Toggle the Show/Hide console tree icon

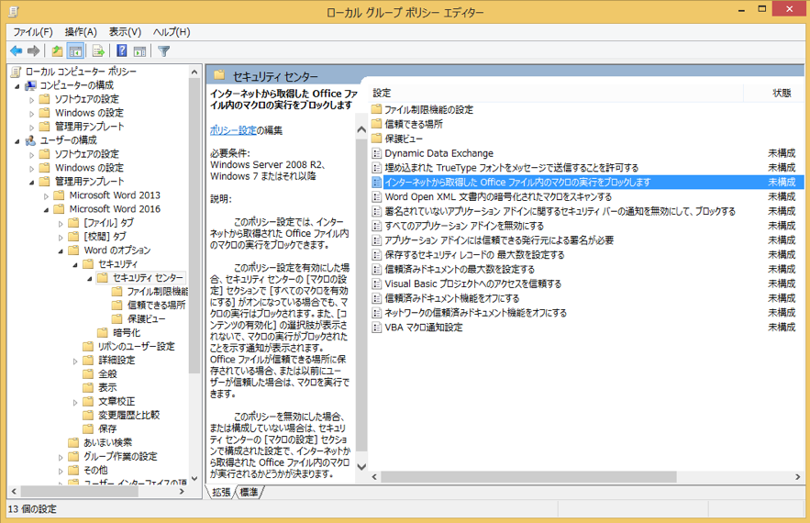[75, 50]
